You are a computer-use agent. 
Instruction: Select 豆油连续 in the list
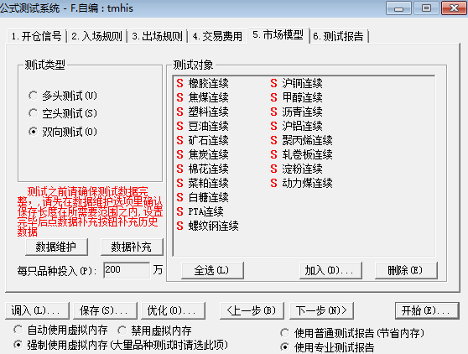tap(208, 126)
